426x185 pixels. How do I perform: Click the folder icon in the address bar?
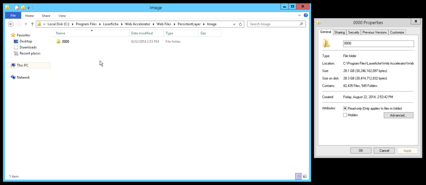point(39,24)
